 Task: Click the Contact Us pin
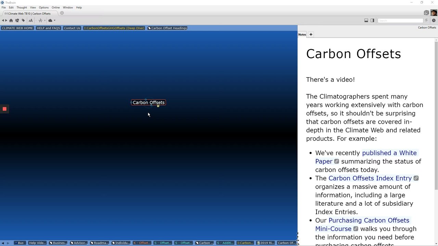click(x=72, y=28)
